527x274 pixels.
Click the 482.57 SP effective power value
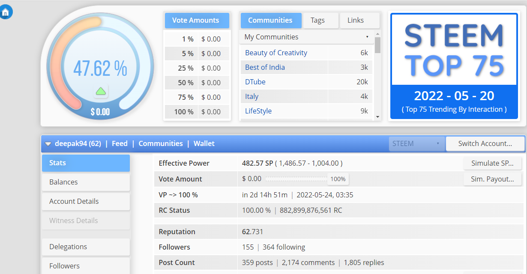point(258,163)
